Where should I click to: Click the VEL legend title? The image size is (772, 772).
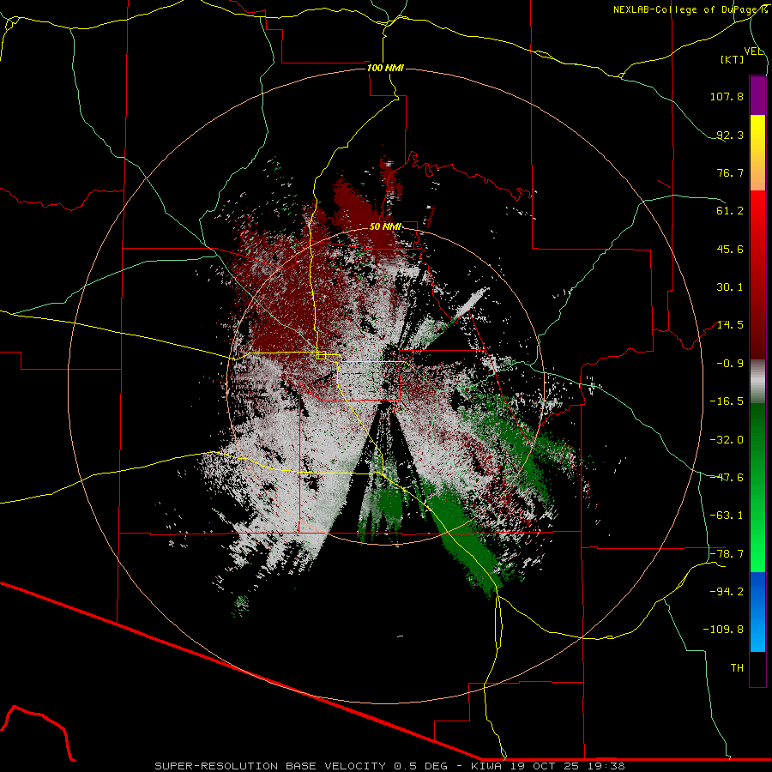coord(753,51)
